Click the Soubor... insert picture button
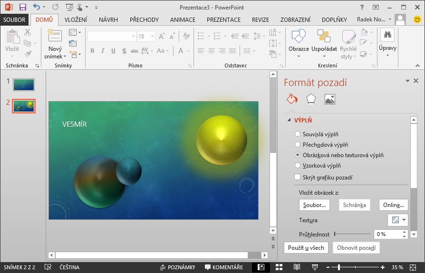425x273 pixels. pyautogui.click(x=314, y=205)
